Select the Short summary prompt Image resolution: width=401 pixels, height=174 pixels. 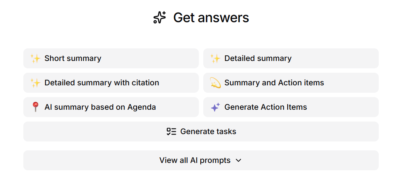pyautogui.click(x=111, y=58)
